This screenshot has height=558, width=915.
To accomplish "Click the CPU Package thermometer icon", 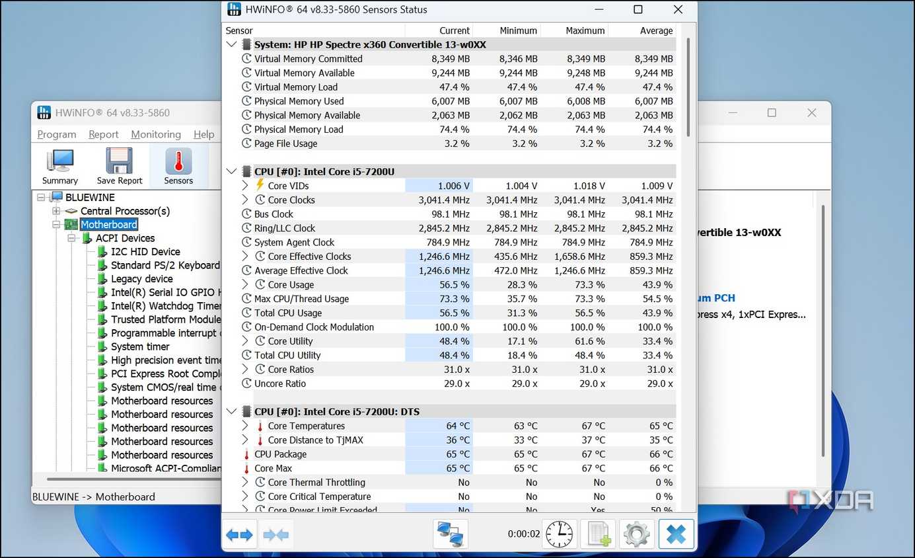I will (x=246, y=454).
